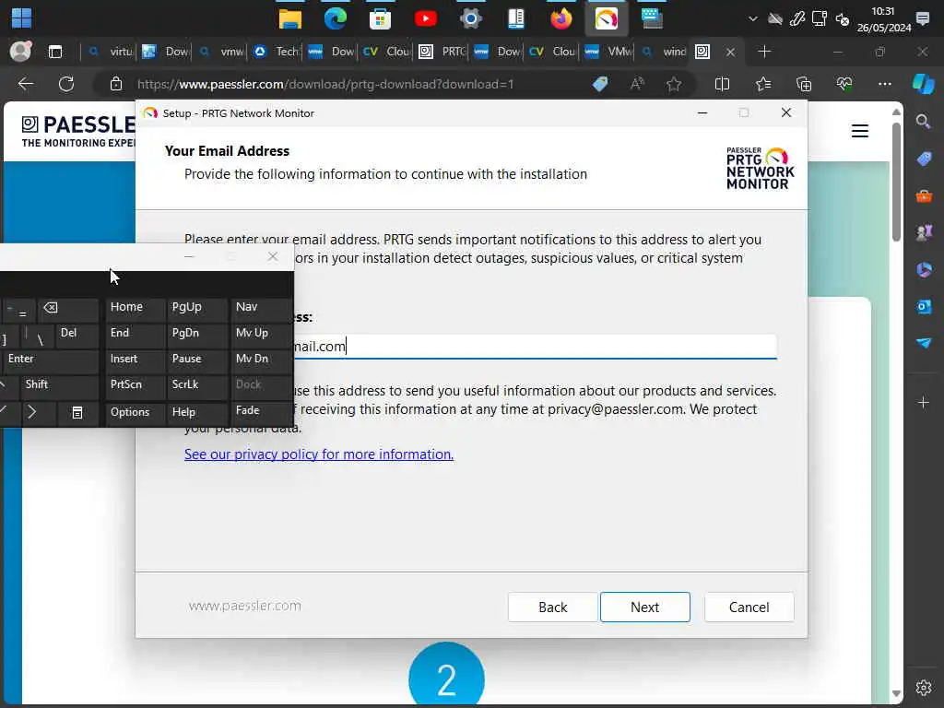The width and height of the screenshot is (944, 708).
Task: Switch to the 'PRTG' browser tab
Action: (442, 52)
